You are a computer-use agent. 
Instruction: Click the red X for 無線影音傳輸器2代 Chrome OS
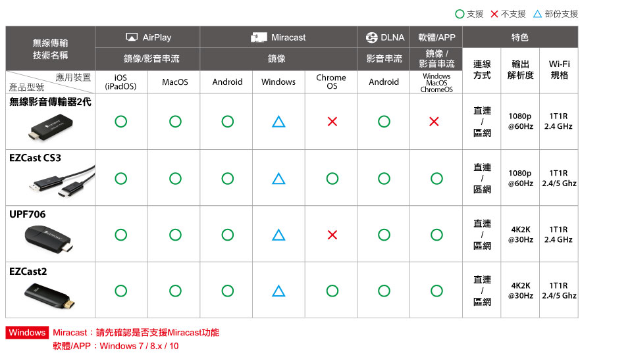(332, 122)
